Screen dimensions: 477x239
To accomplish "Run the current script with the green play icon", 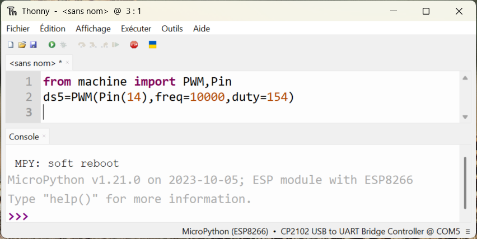I will [x=52, y=45].
